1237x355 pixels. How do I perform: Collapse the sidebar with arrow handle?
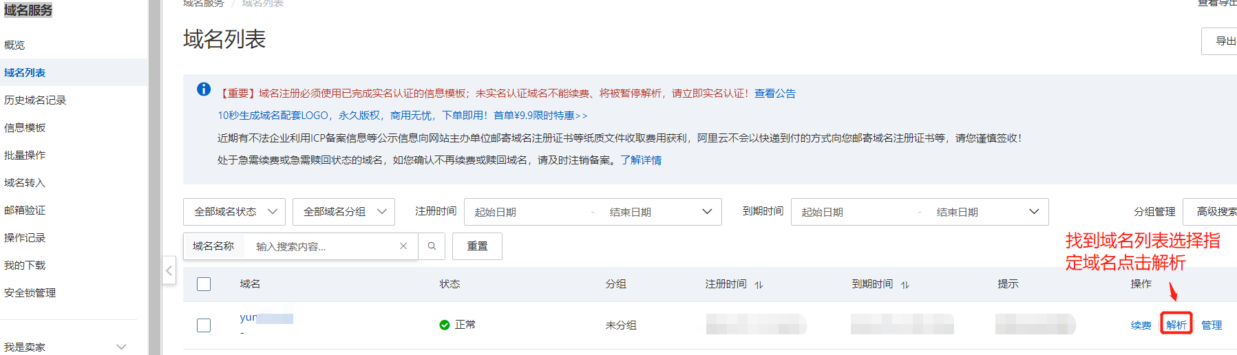(x=169, y=270)
